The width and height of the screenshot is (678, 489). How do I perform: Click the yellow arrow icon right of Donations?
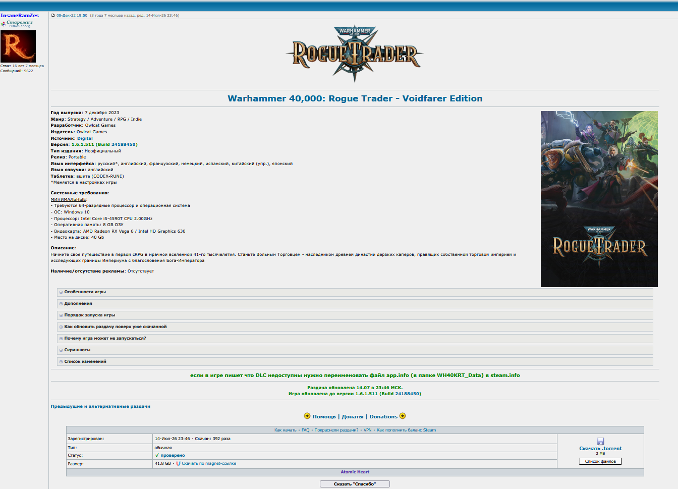(403, 416)
